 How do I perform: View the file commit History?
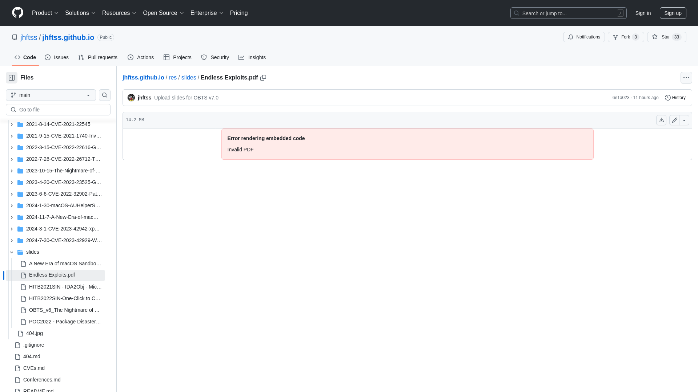click(x=675, y=98)
